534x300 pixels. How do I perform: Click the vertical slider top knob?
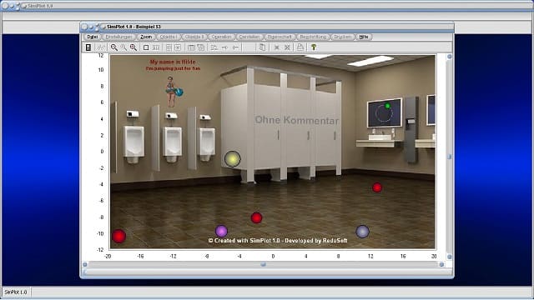[x=450, y=57]
